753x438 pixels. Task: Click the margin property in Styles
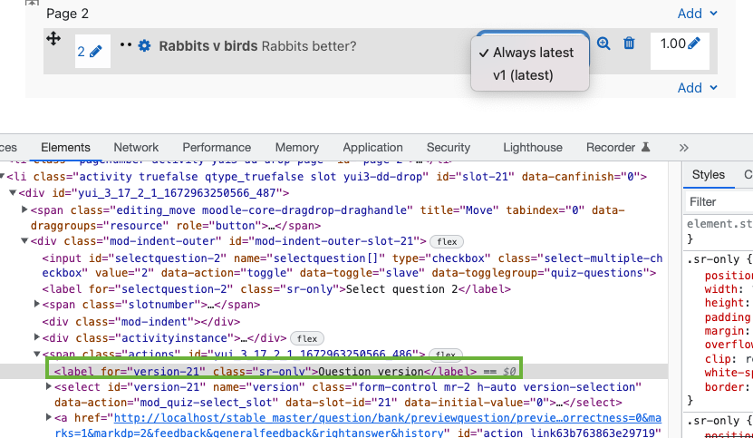pos(725,331)
